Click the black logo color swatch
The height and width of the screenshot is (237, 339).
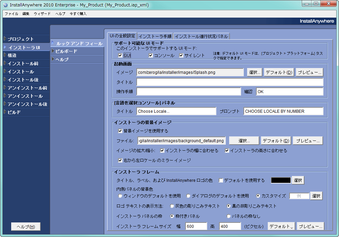[x=281, y=180]
